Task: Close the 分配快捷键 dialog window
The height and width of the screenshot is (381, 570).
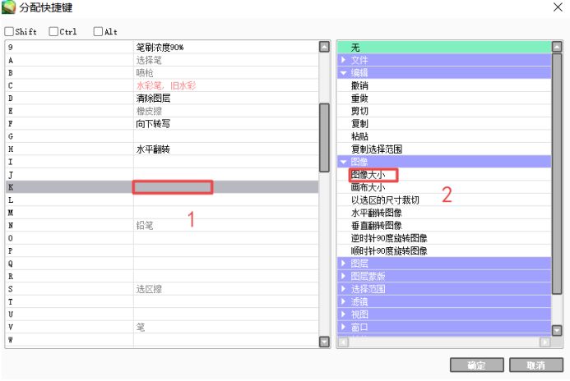Action: click(557, 7)
